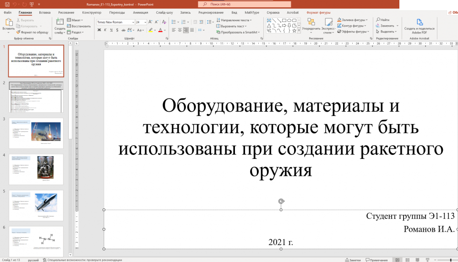Open the Arrange (Упорядочить) icon
458x262 pixels.
pyautogui.click(x=311, y=23)
